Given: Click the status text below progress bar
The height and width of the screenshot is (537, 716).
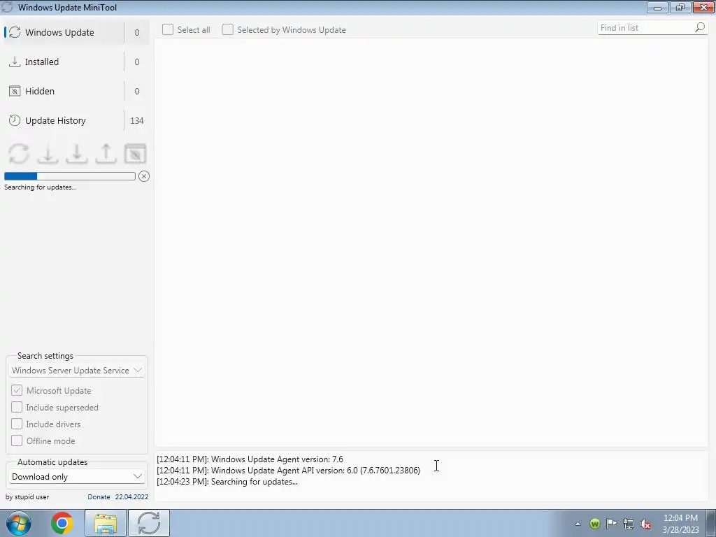Looking at the screenshot, I should point(40,187).
